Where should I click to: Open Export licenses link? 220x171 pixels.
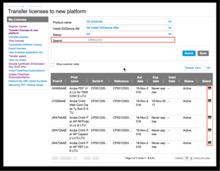pyautogui.click(x=17, y=48)
